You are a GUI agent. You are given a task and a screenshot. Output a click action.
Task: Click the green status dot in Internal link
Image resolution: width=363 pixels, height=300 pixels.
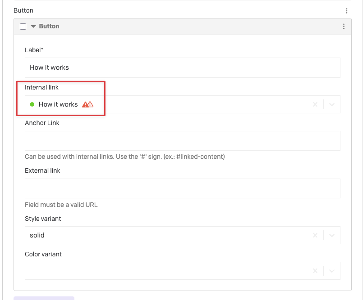point(32,104)
